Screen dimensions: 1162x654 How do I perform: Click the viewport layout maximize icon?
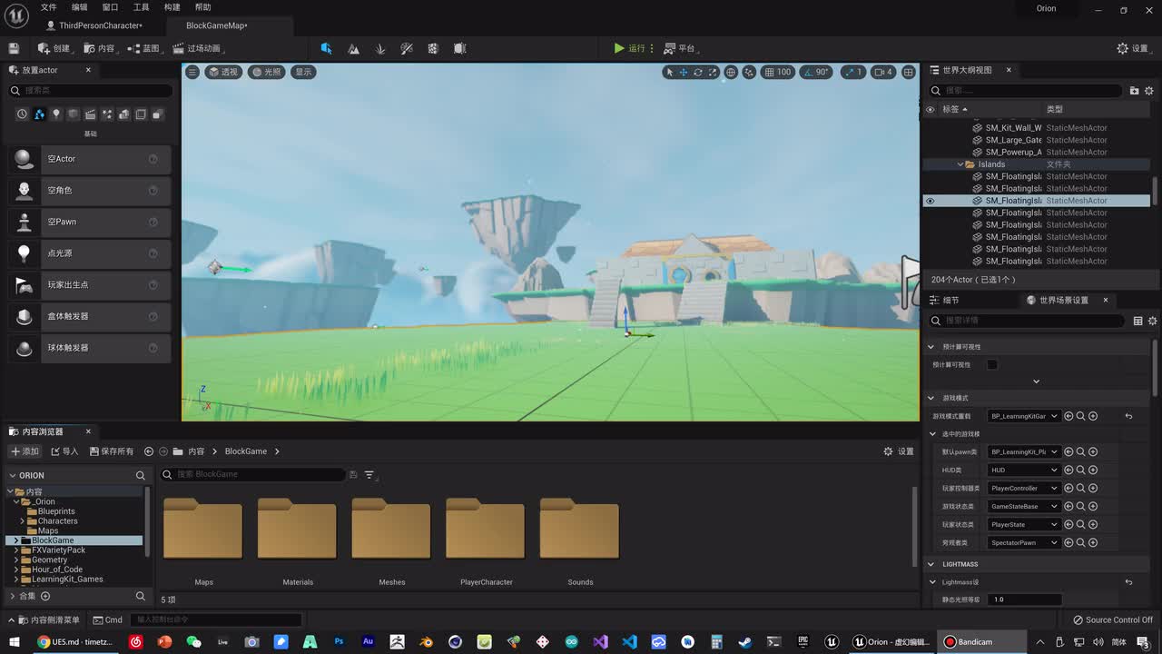(x=909, y=72)
